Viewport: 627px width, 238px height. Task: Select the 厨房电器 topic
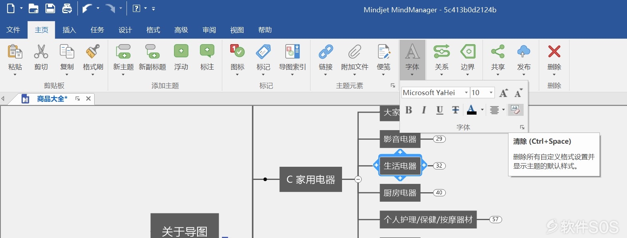pyautogui.click(x=400, y=193)
